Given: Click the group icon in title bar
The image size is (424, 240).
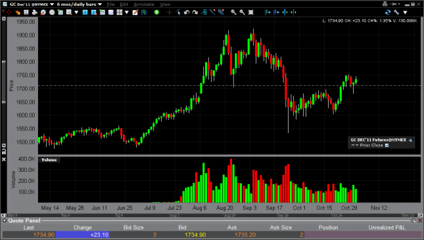Looking at the screenshot, I should pyautogui.click(x=385, y=4).
